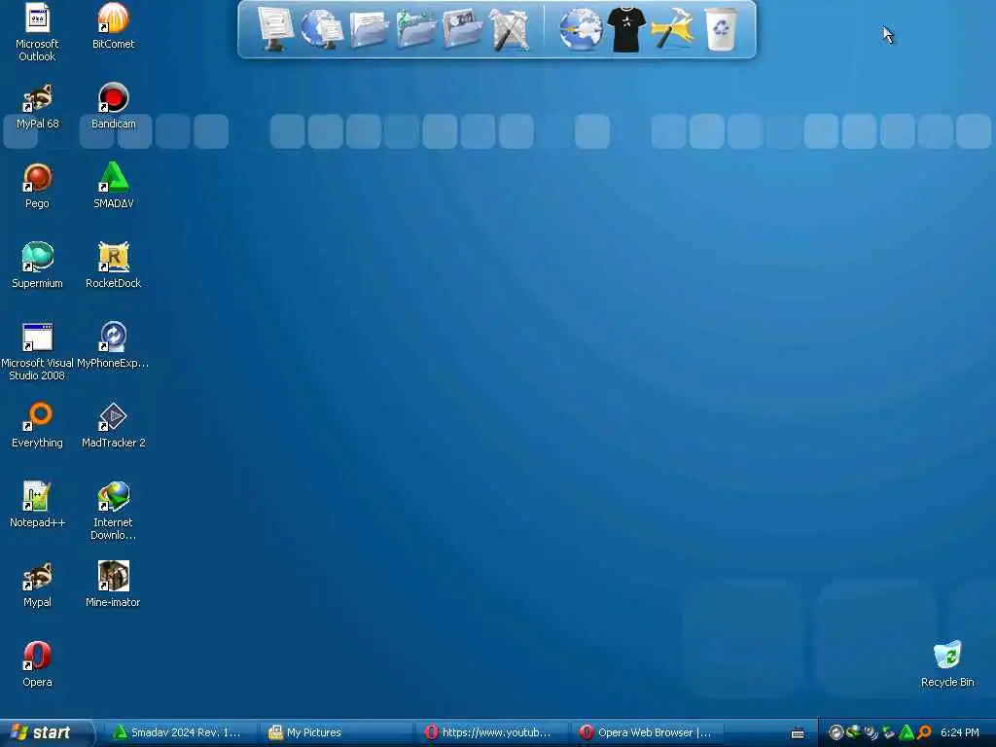The height and width of the screenshot is (747, 996).
Task: Select the MyPal 68 desktop icon
Action: (x=37, y=106)
